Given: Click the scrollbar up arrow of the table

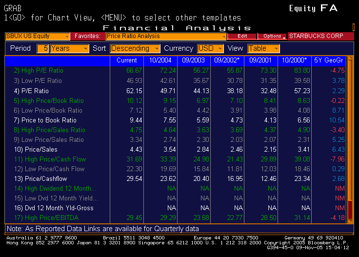Looking at the screenshot, I should (350, 59).
